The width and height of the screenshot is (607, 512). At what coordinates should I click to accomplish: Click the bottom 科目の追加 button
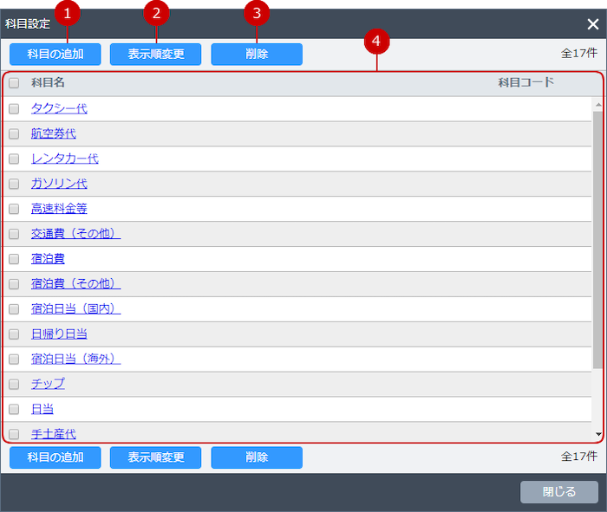(x=55, y=457)
